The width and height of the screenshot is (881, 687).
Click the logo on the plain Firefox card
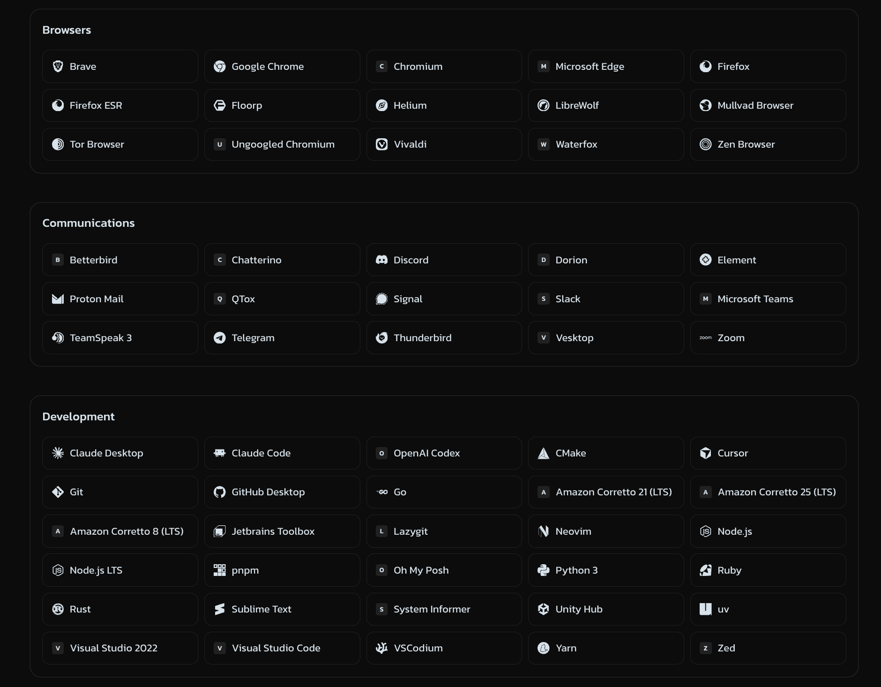706,67
